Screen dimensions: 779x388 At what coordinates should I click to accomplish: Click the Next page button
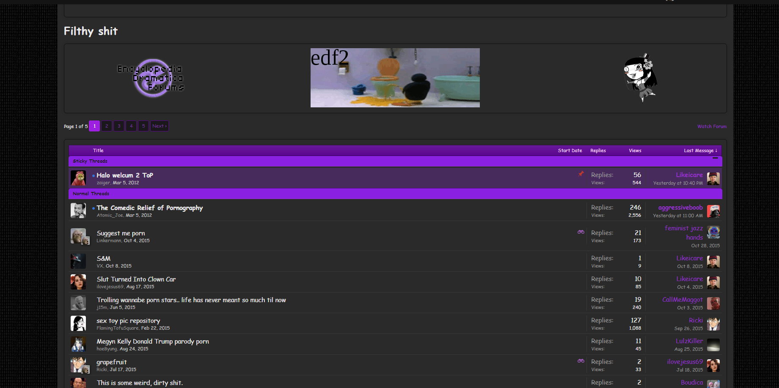[160, 126]
